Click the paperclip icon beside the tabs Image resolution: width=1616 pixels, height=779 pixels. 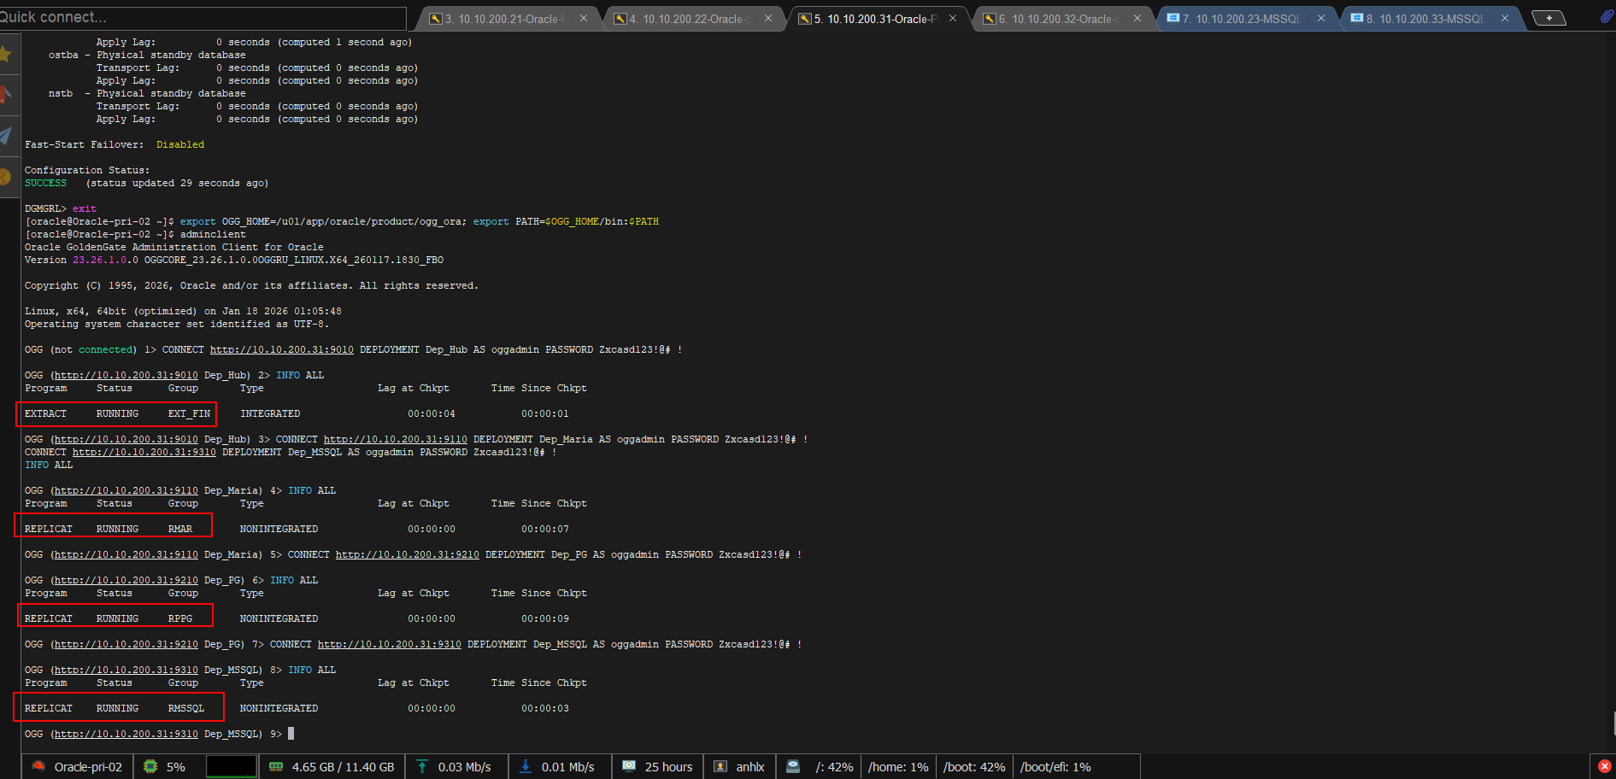click(1607, 17)
